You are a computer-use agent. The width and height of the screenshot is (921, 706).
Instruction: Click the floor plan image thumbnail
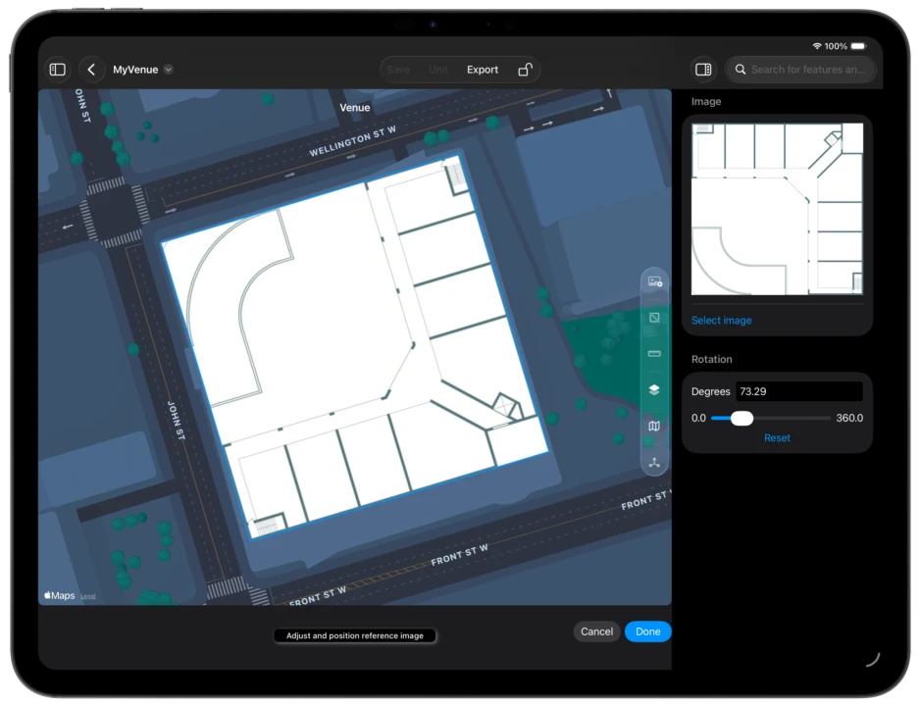click(x=777, y=209)
